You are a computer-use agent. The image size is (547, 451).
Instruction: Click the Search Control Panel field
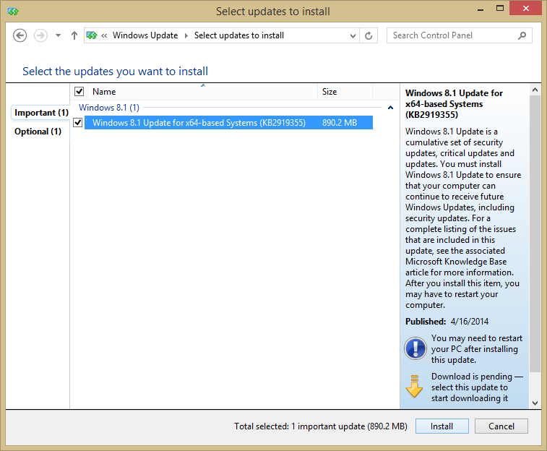459,35
